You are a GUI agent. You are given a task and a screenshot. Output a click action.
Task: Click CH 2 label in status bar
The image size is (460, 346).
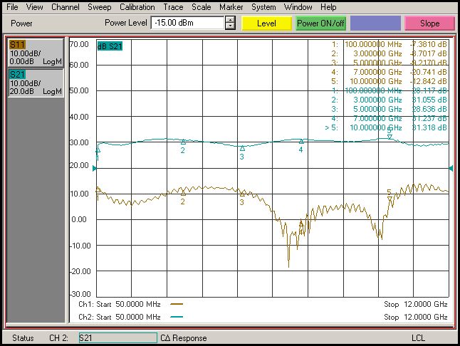[58, 338]
